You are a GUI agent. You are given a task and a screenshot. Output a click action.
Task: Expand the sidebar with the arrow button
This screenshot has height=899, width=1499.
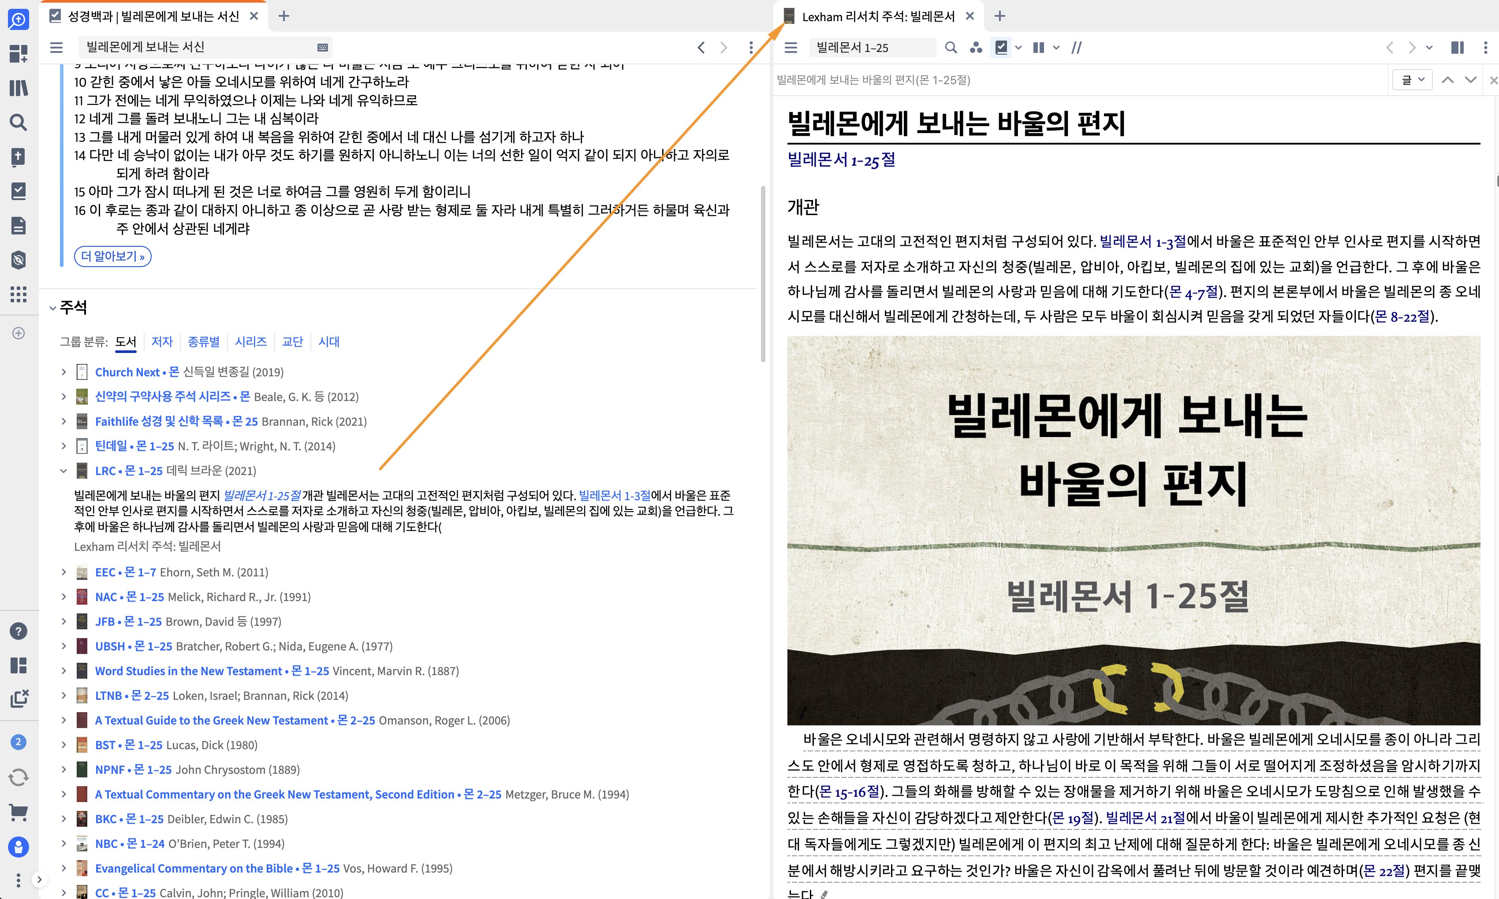(39, 880)
